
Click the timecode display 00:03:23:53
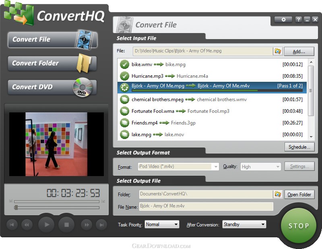click(73, 193)
